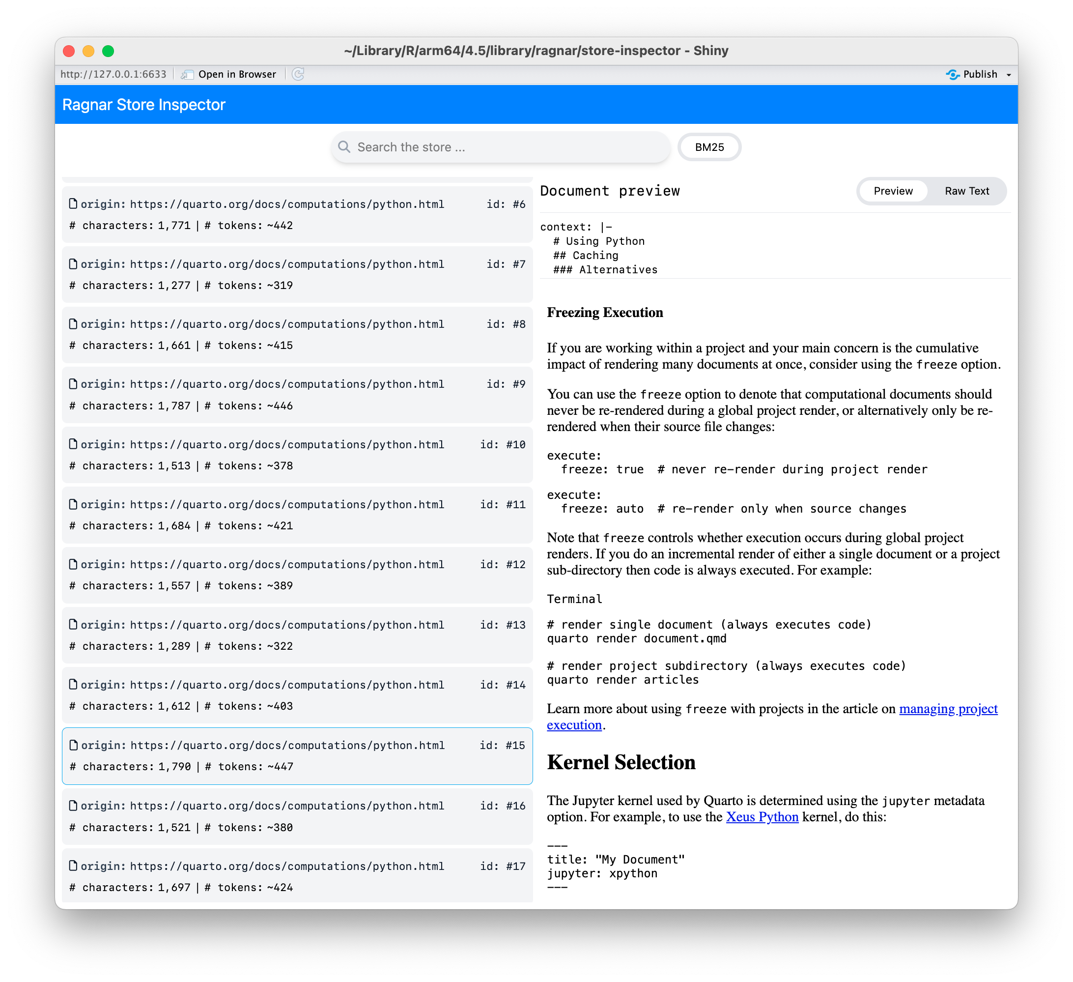Click inside the Search the store field
This screenshot has width=1073, height=982.
tap(500, 147)
